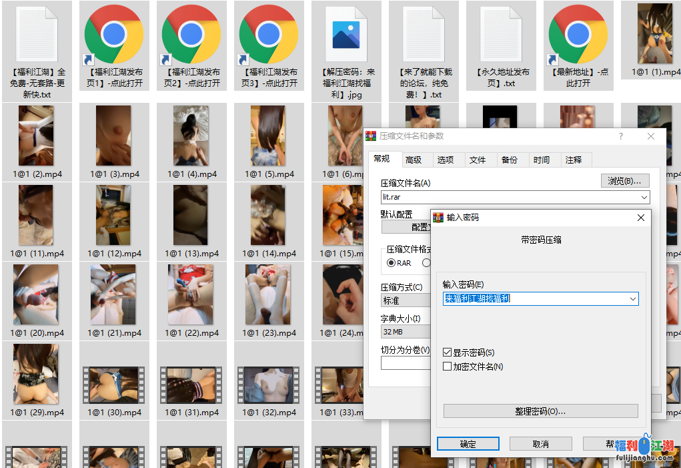This screenshot has height=468, width=681.
Task: Click the 浏览(B)... button
Action: coord(625,181)
